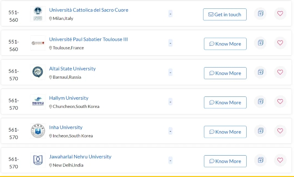Open Université Paul Sabatier Toulouse III link
The height and width of the screenshot is (177, 294).
point(88,39)
